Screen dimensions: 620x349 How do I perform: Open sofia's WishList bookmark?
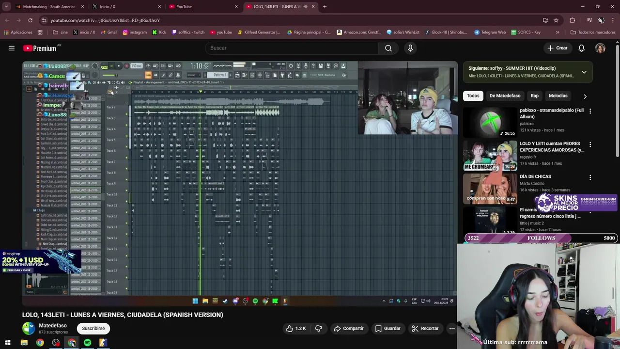(x=403, y=32)
